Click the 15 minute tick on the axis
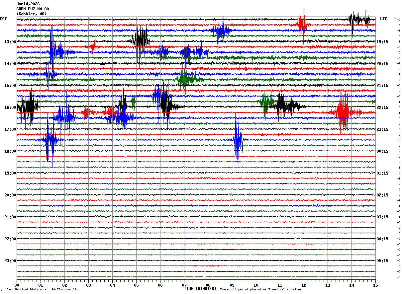This screenshot has width=402, height=294. pos(375,285)
